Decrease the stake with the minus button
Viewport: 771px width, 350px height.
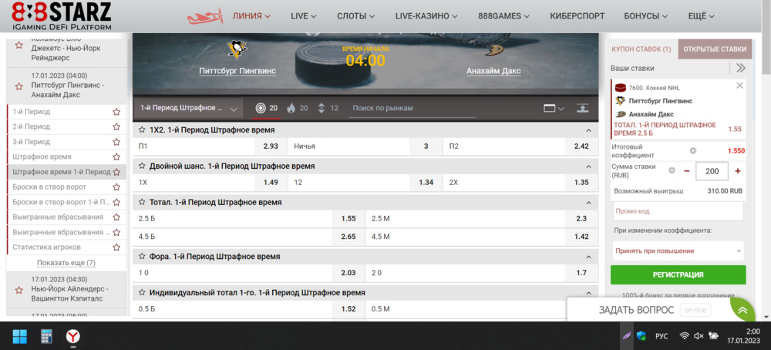(x=687, y=171)
